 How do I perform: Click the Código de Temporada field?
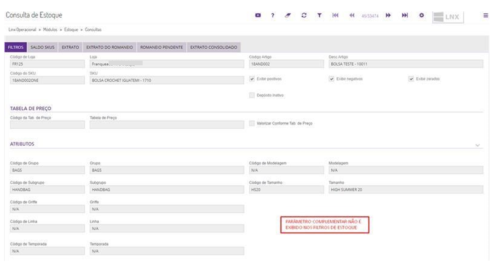coord(47,251)
